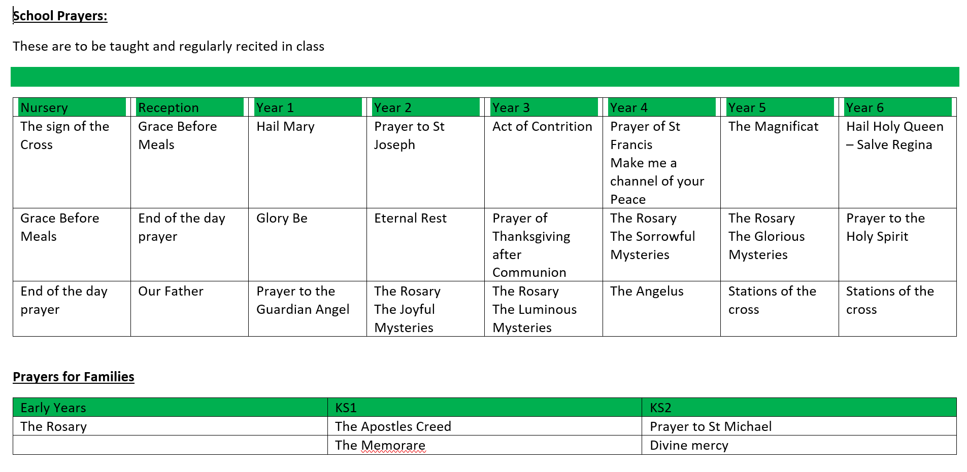Click the empty green banner bar
This screenshot has height=472, width=967.
click(485, 77)
